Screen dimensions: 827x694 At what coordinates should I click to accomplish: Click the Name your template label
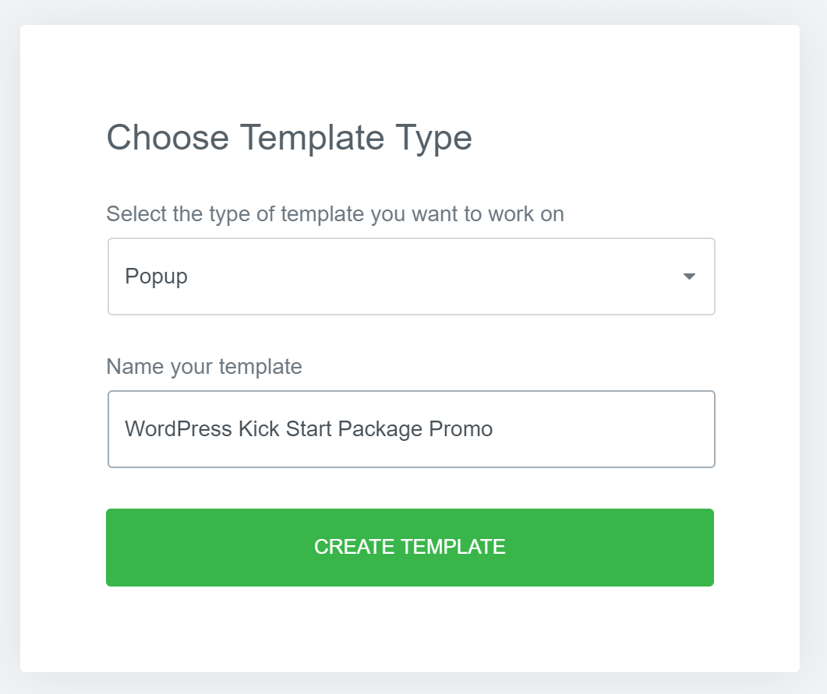(x=204, y=367)
